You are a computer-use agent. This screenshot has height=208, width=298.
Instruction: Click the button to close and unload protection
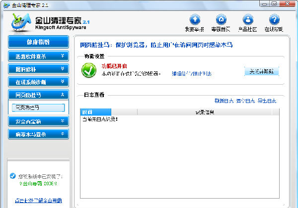coord(262,71)
